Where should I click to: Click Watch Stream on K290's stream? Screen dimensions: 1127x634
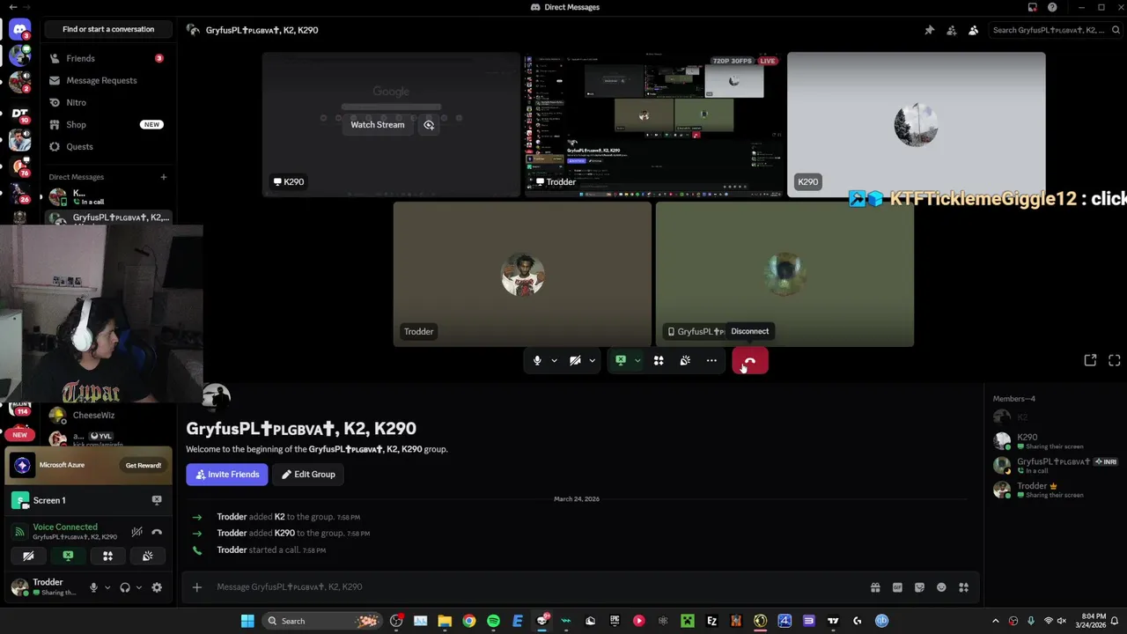click(x=378, y=125)
